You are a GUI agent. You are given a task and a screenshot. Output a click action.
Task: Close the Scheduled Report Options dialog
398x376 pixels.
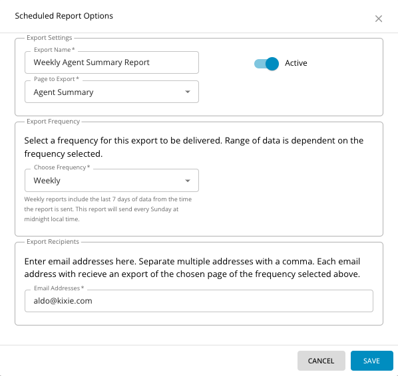[x=379, y=19]
